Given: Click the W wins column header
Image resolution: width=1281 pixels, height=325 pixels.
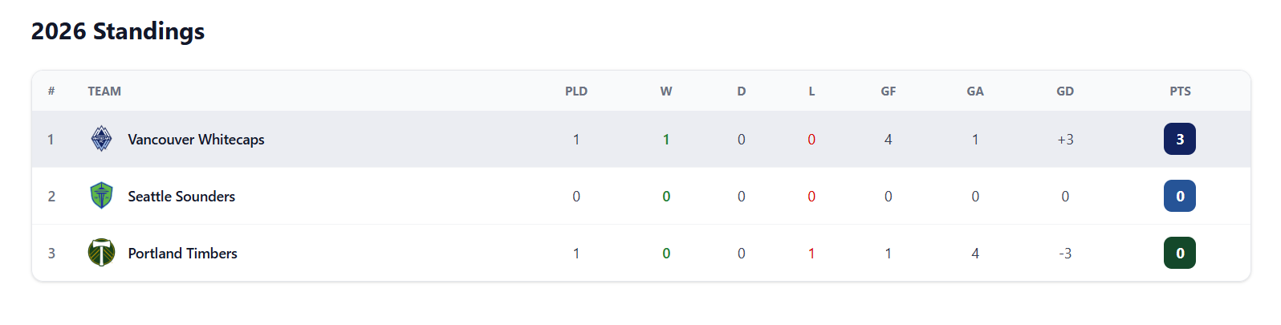Looking at the screenshot, I should point(666,91).
